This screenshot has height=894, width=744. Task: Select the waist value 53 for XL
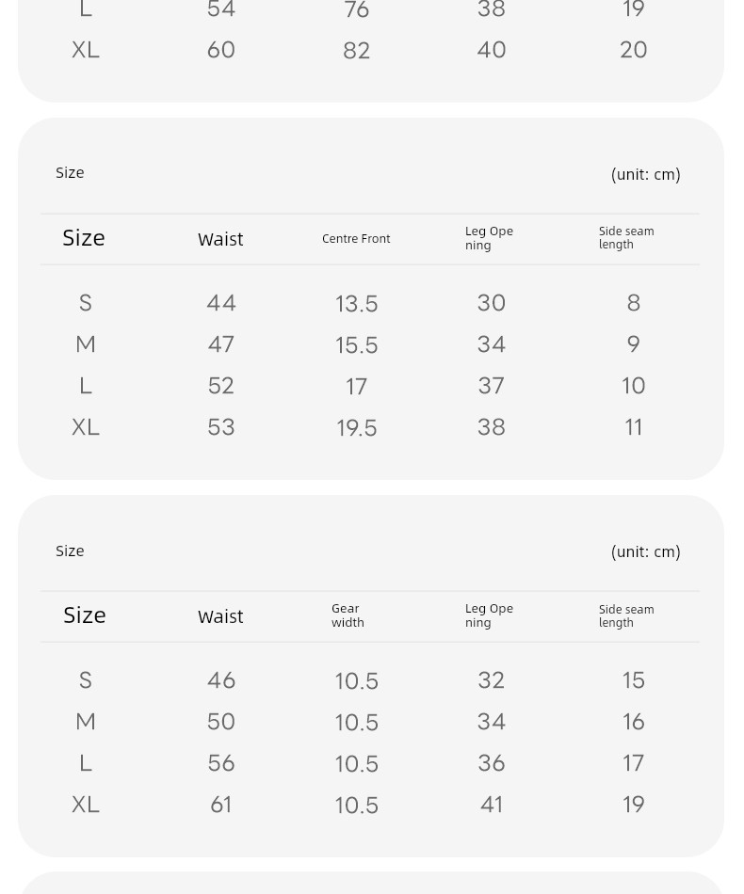(x=220, y=427)
